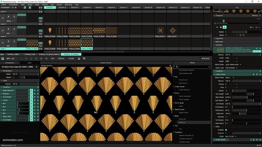Switch to the Layer properties tab
The height and width of the screenshot is (147, 262).
29,63
